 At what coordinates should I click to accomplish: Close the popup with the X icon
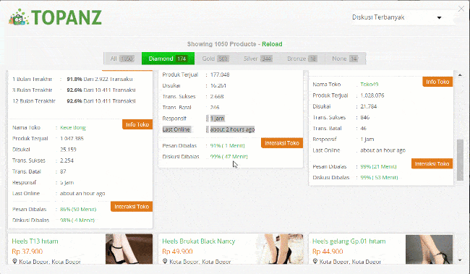461,9
